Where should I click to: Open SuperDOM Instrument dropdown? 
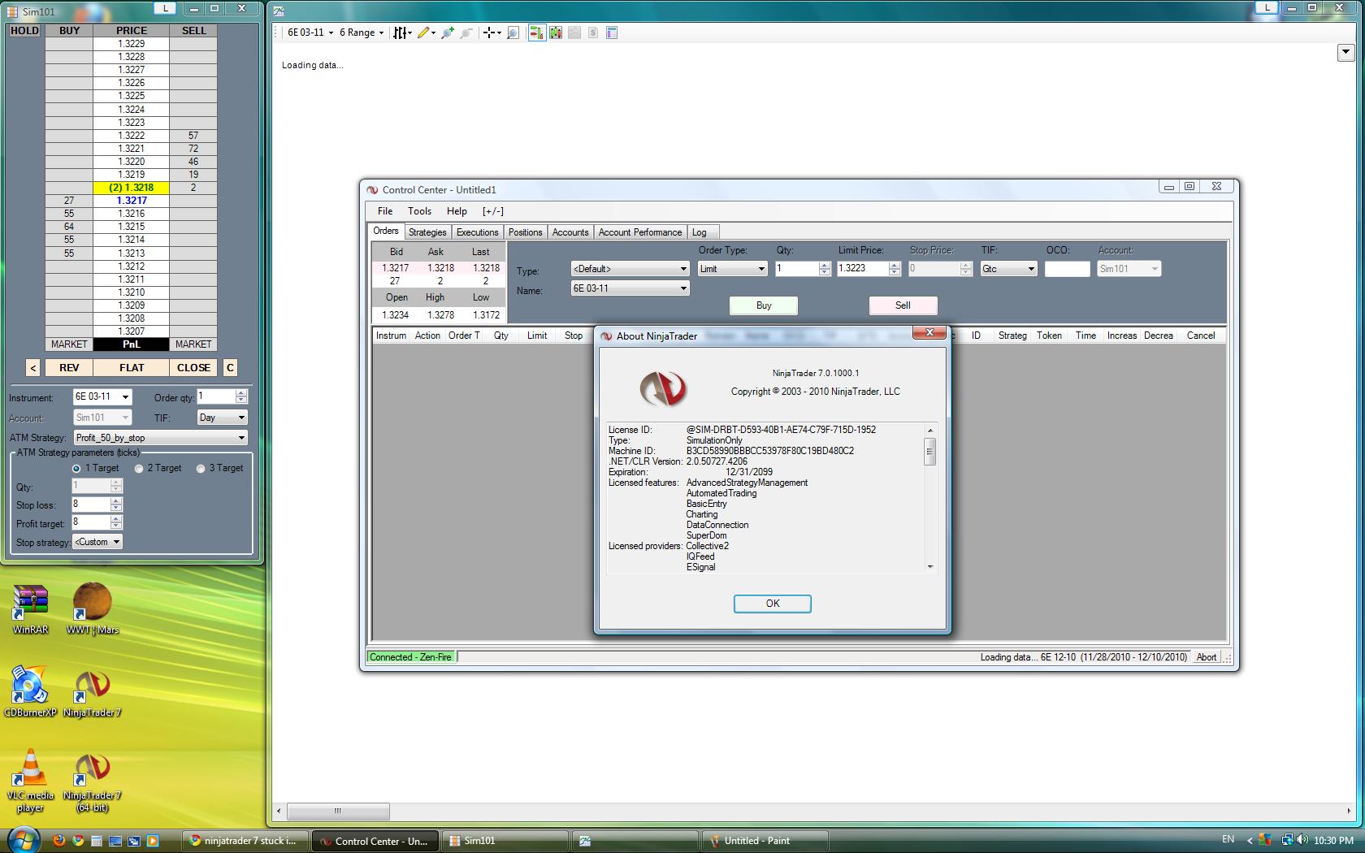[125, 397]
